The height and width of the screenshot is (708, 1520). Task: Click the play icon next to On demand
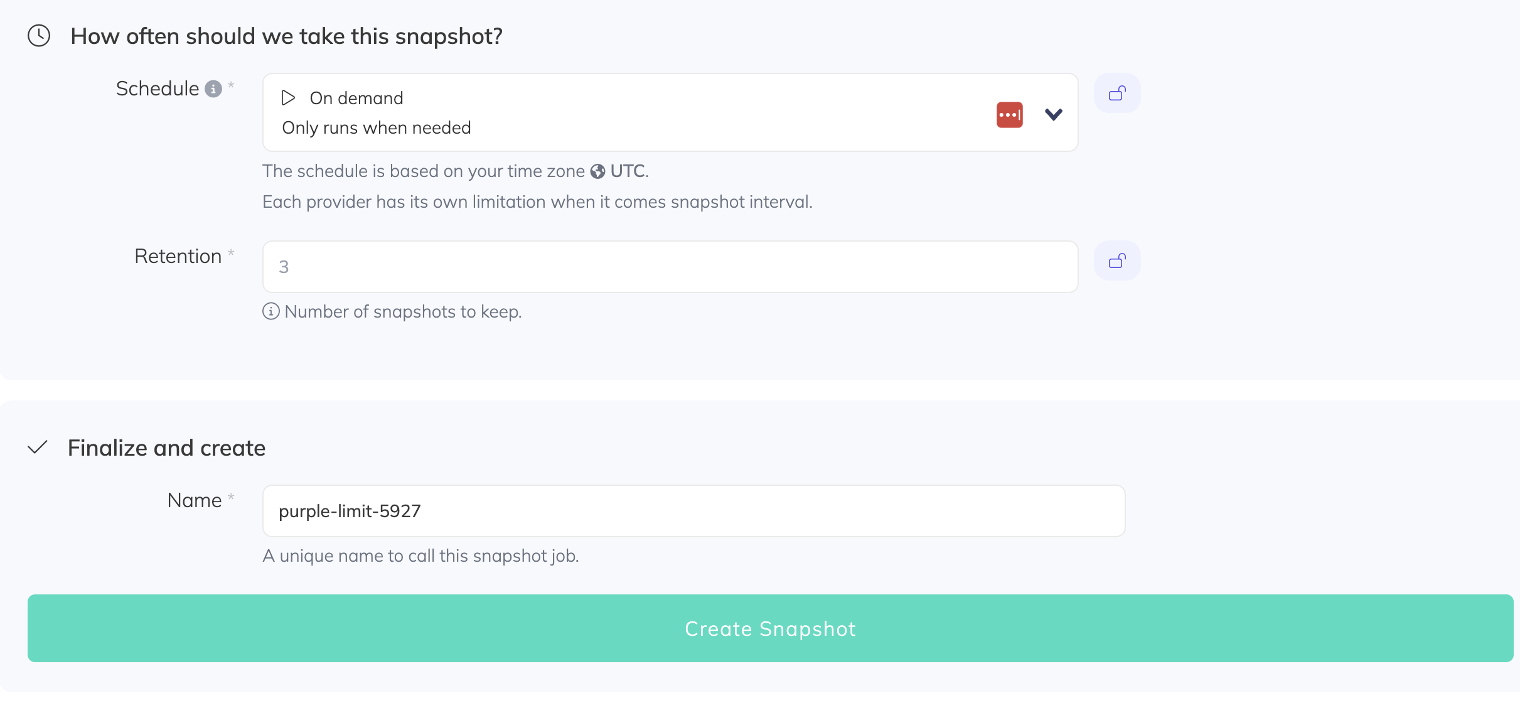coord(289,98)
